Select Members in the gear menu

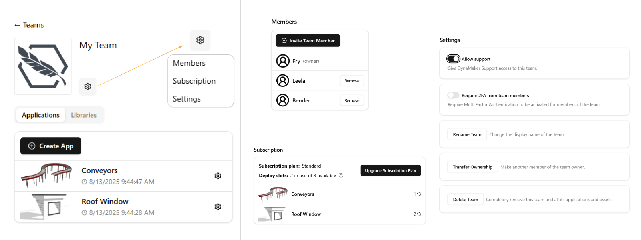[x=189, y=63]
